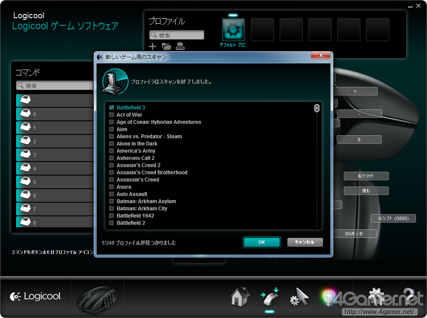This screenshot has height=318, width=427.
Task: Tick Aliens vs. Predator - Steam checkbox
Action: coord(111,136)
